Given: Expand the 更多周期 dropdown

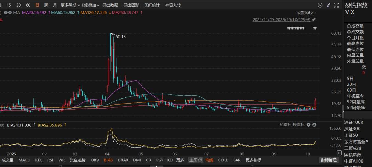Looking at the screenshot, I should click(70, 5).
